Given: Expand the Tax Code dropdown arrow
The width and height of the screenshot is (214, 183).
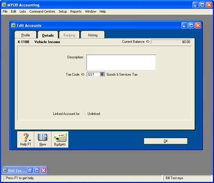Looking at the screenshot, I should point(102,74).
